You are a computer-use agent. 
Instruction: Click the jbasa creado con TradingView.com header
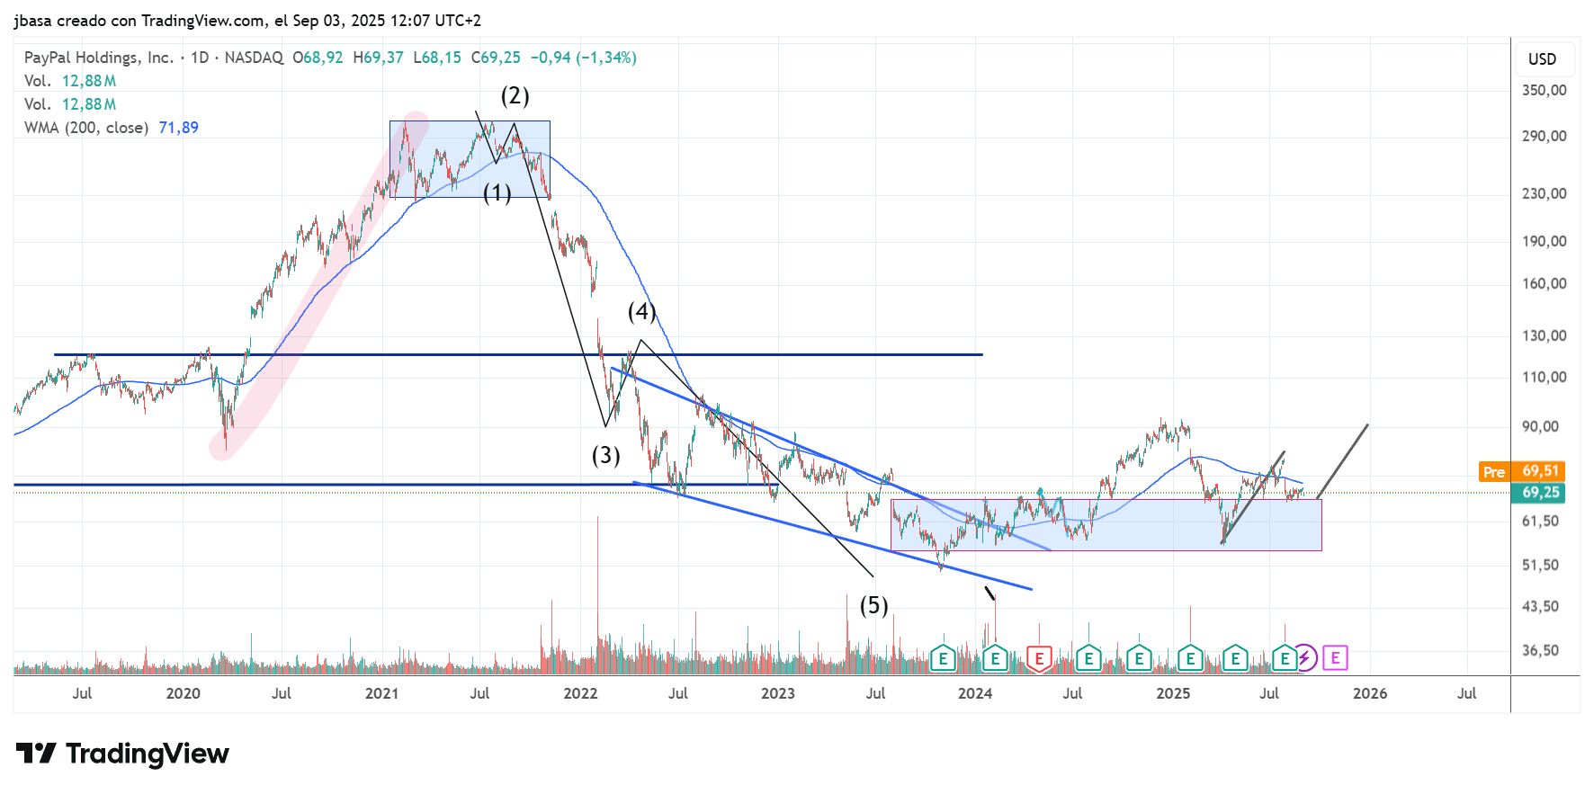[x=247, y=20]
